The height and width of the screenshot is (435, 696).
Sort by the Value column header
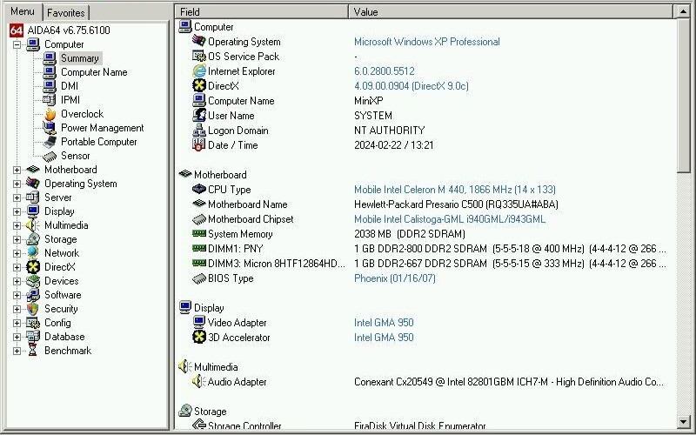pos(511,12)
